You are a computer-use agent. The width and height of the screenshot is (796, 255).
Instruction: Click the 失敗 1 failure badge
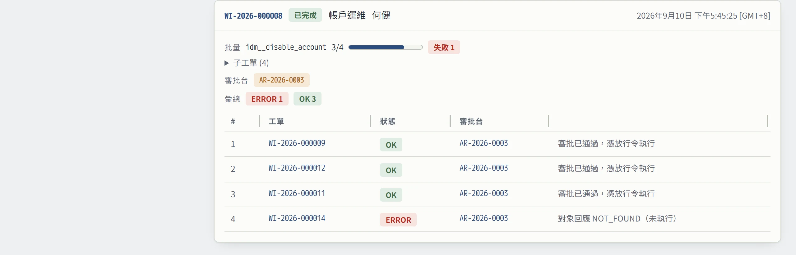point(444,47)
